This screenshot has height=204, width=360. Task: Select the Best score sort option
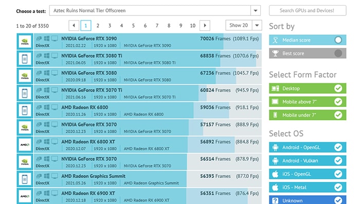[308, 53]
